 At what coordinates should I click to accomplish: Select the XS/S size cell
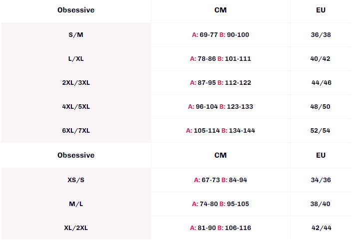(76, 180)
